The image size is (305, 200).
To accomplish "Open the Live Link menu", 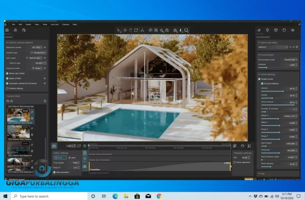I will tap(55, 24).
